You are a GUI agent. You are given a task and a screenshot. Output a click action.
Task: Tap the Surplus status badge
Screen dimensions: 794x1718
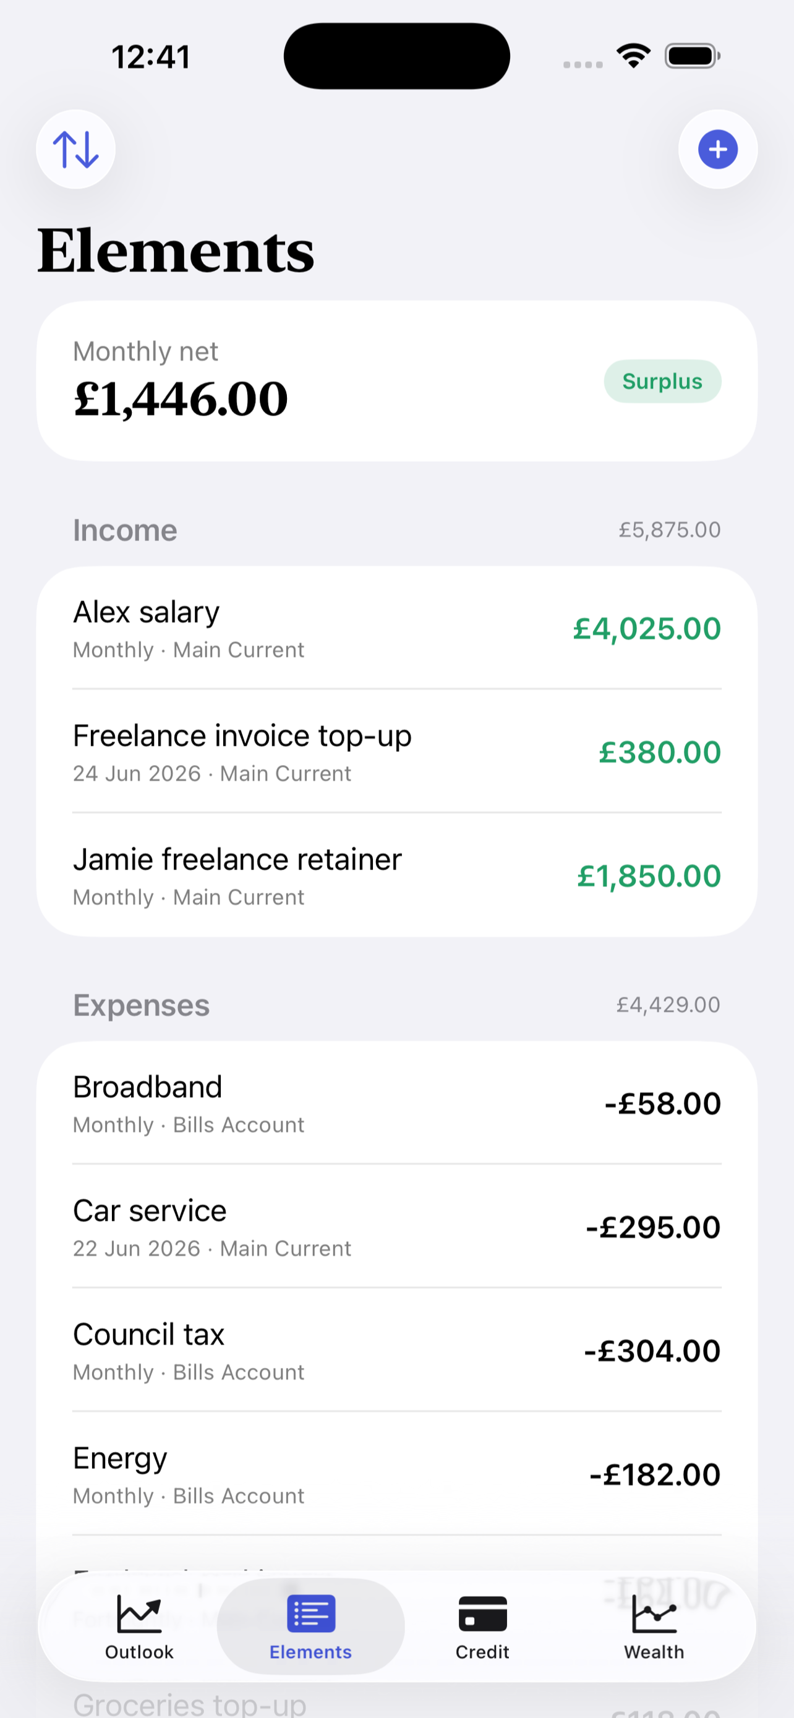pyautogui.click(x=662, y=382)
